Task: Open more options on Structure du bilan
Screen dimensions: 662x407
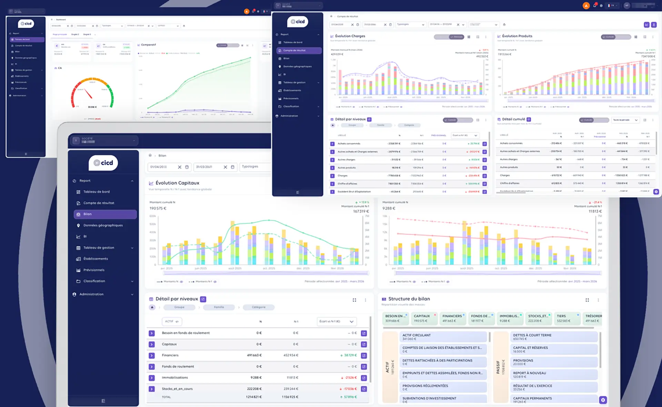Action: 598,300
